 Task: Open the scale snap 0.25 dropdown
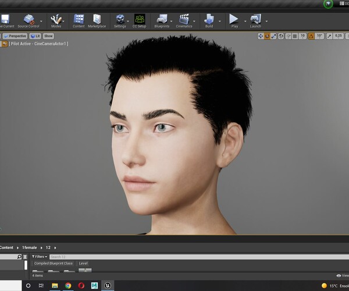click(x=339, y=36)
